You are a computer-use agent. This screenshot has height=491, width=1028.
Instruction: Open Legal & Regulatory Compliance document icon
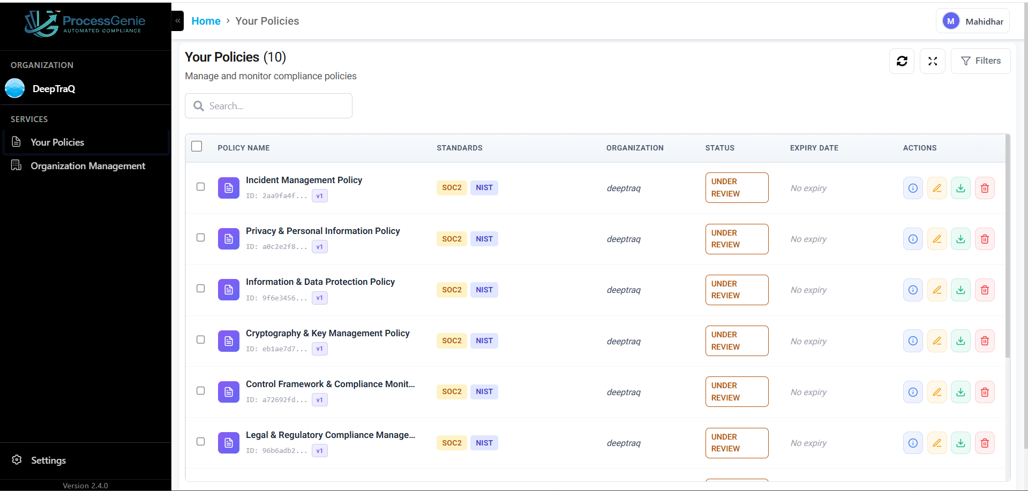click(229, 443)
